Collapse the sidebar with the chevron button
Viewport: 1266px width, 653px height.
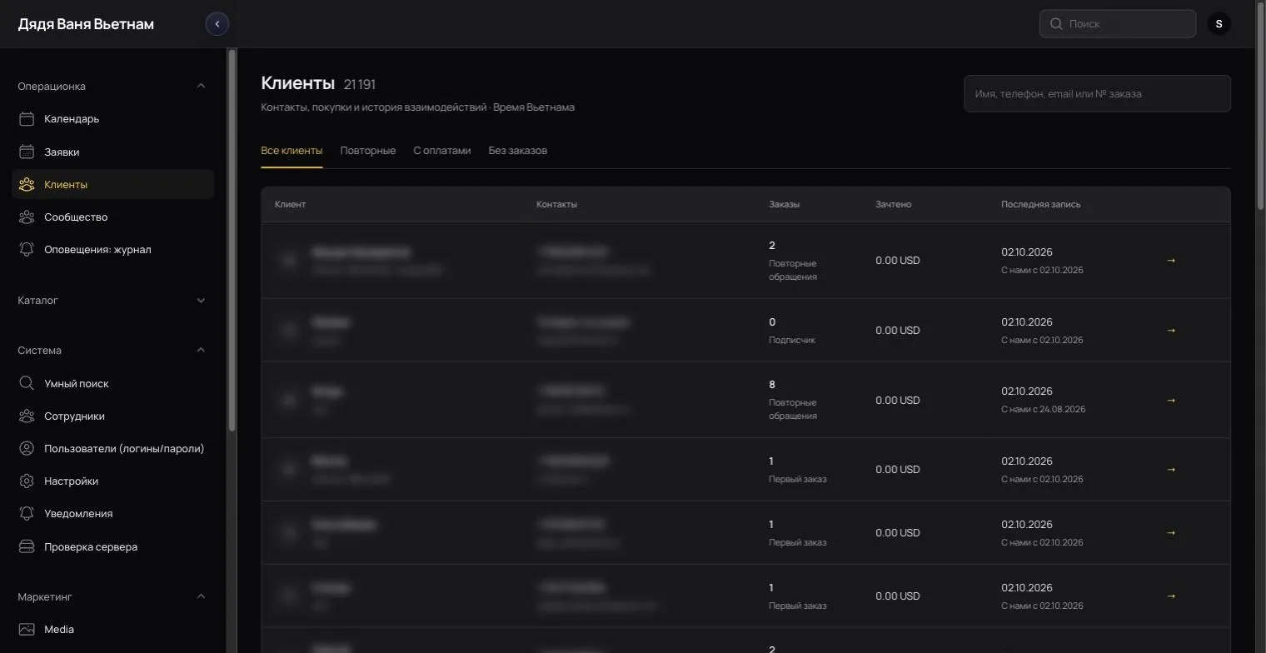click(217, 24)
